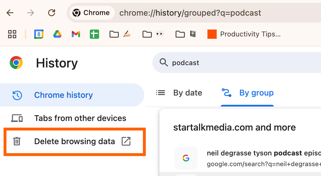This screenshot has height=176, width=321.
Task: Click the History page heading
Action: (x=57, y=63)
